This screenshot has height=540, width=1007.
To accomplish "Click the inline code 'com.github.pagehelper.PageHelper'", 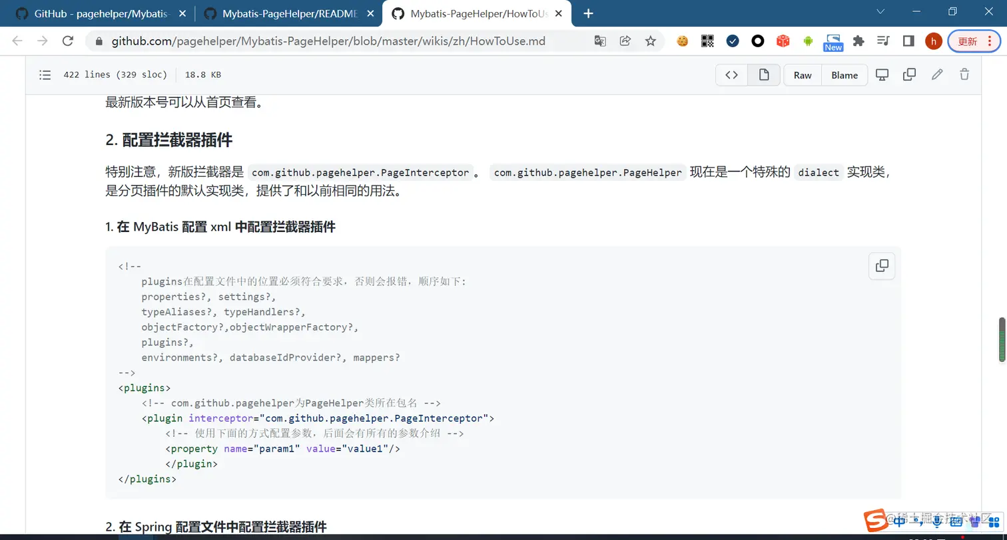I will [588, 172].
